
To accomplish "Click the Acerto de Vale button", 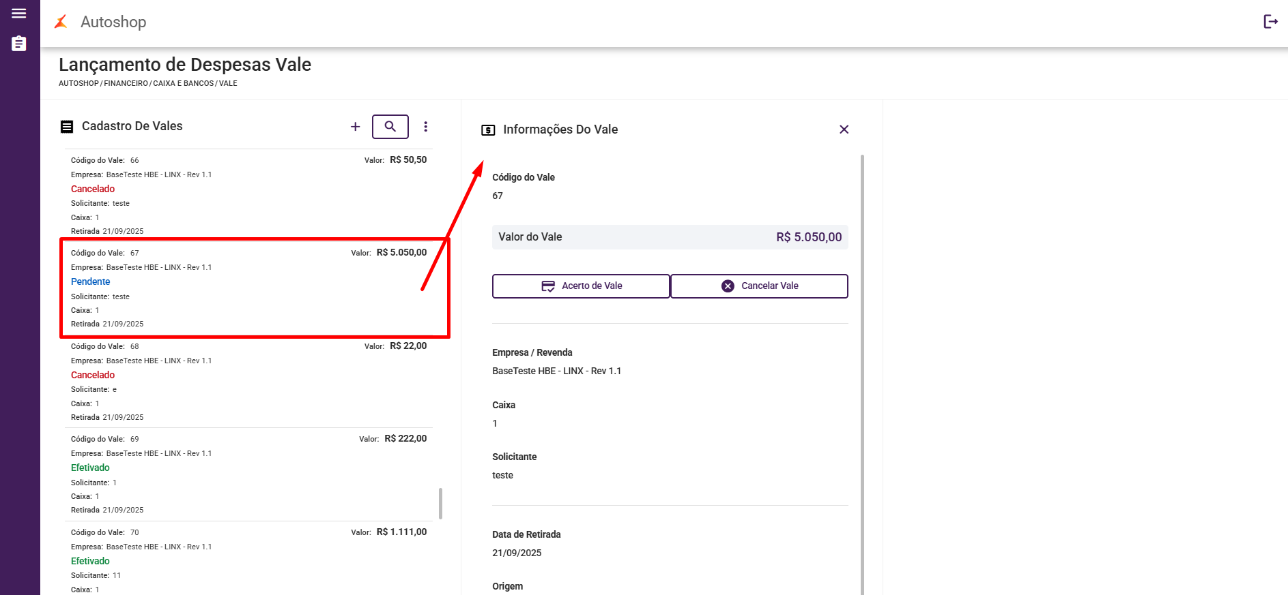I will click(x=581, y=286).
